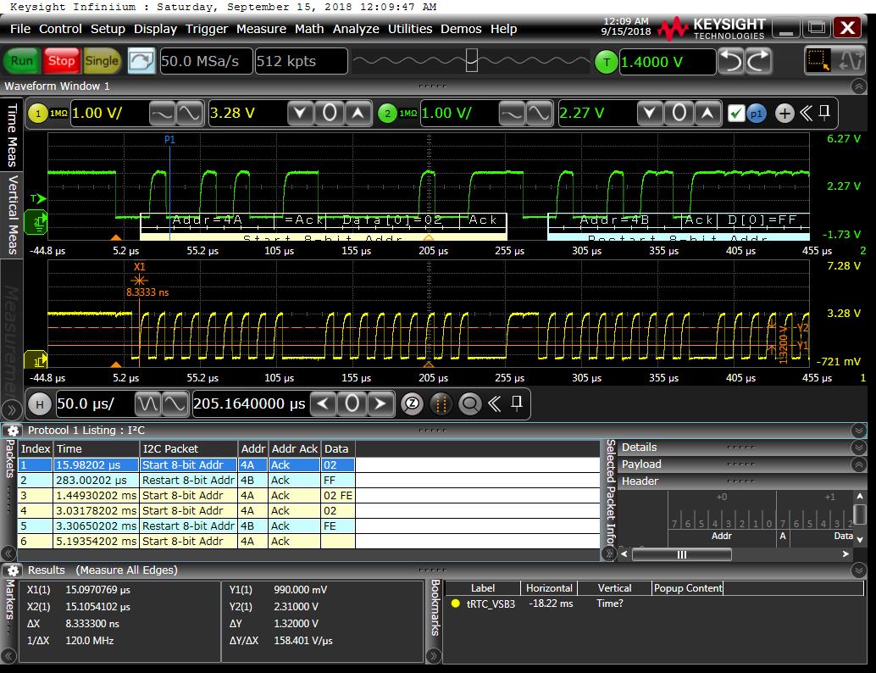
Task: Click the magnifier icon in horizontal toolbar
Action: (x=470, y=403)
